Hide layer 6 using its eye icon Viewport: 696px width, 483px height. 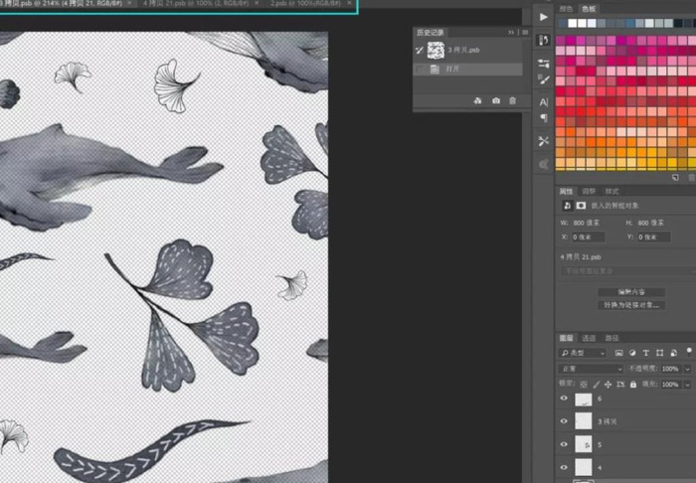564,399
